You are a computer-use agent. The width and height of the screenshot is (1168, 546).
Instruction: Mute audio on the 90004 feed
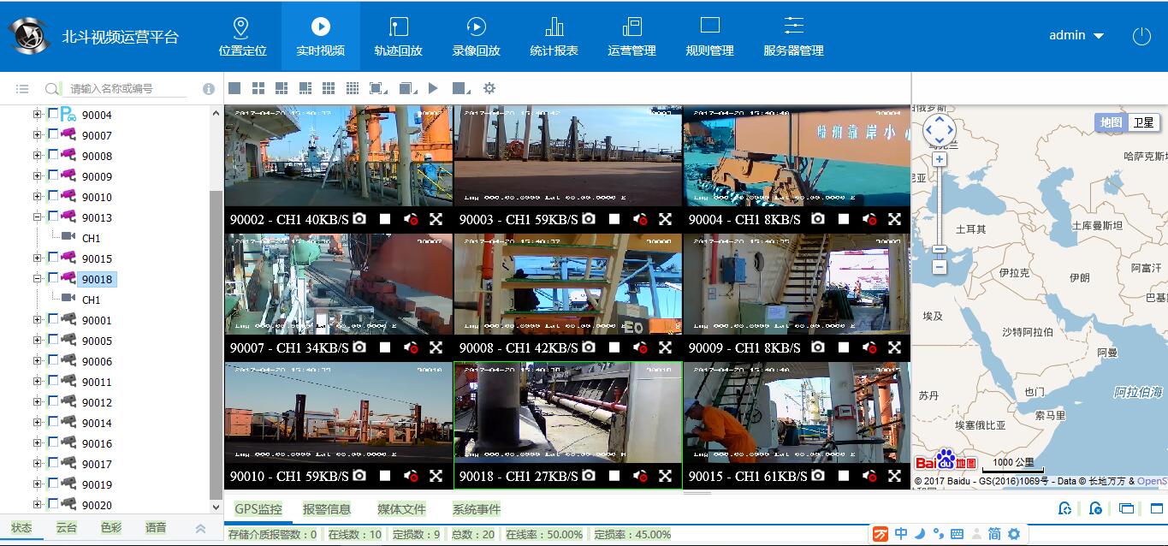(869, 219)
